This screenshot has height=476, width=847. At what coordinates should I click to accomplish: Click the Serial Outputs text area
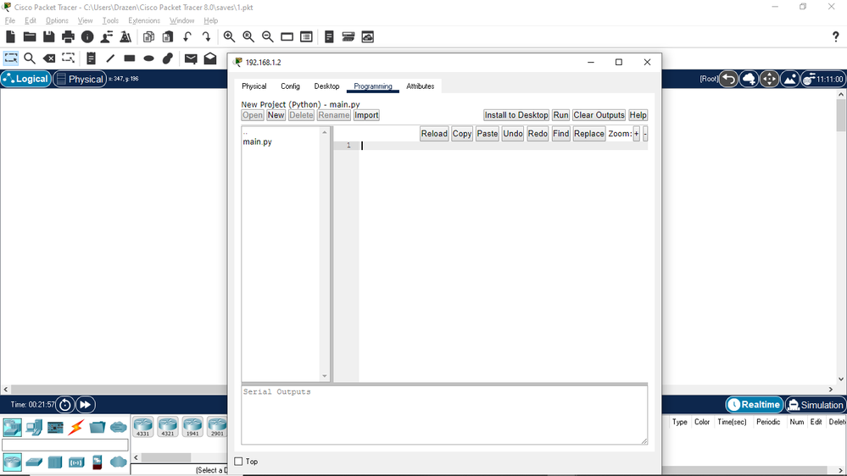(x=444, y=415)
